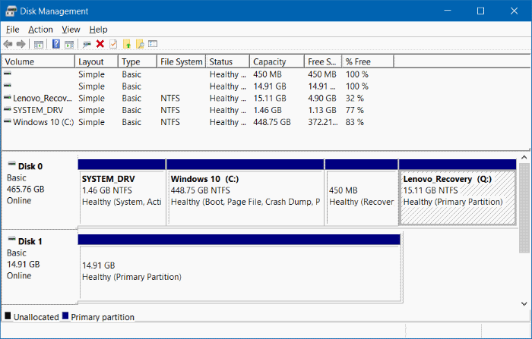Select the Lenovo_Recovery (Q:) partition block
This screenshot has height=339, width=532.
click(x=458, y=193)
